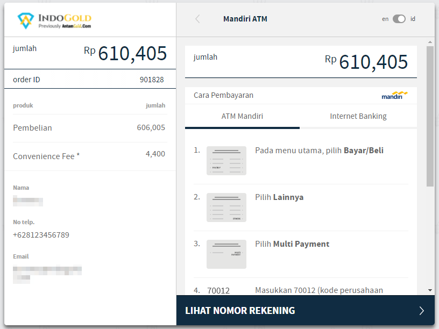Click 'Pada menu utama, pilih Bayar/Beli' instruction
The width and height of the screenshot is (439, 329).
(x=319, y=151)
